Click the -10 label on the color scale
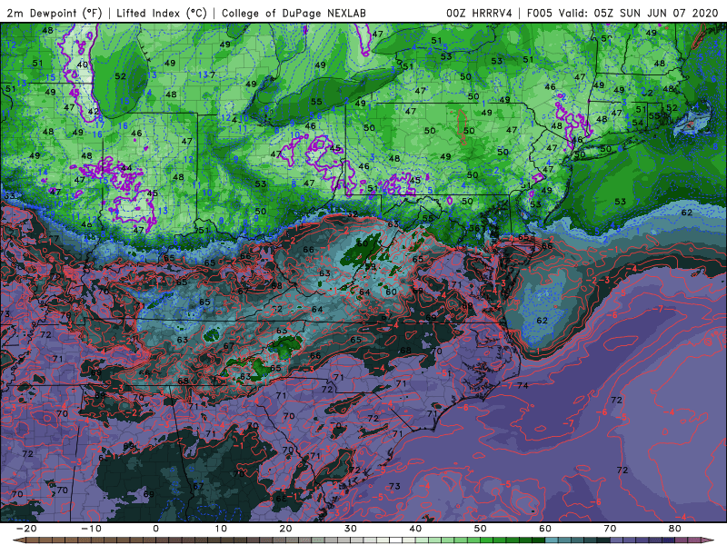The image size is (727, 545). (x=91, y=529)
